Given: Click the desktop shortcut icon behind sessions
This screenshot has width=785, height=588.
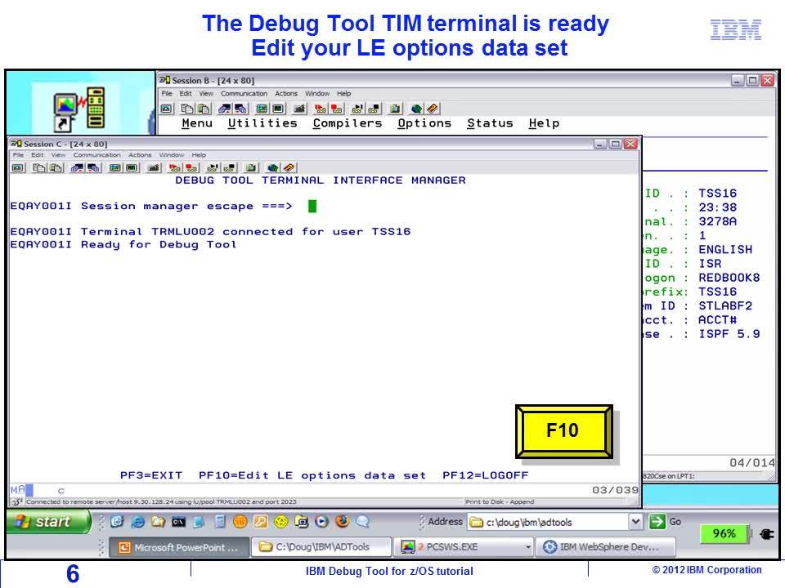Looking at the screenshot, I should pyautogui.click(x=79, y=109).
